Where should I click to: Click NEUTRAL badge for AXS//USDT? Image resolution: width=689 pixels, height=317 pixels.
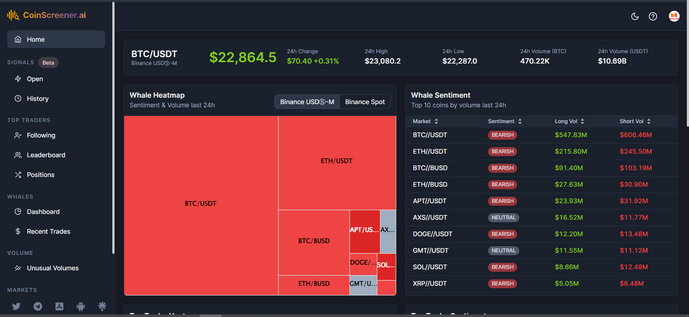click(x=503, y=218)
